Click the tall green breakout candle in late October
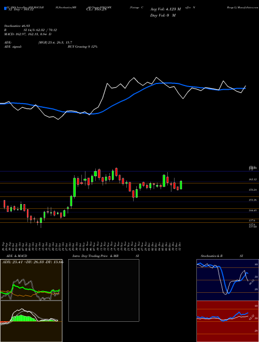This screenshot has height=342, width=259. (x=75, y=188)
